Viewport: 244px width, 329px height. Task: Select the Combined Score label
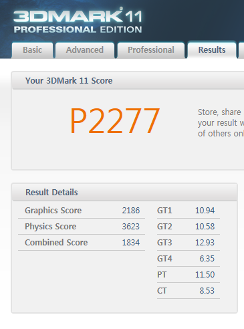tap(56, 243)
